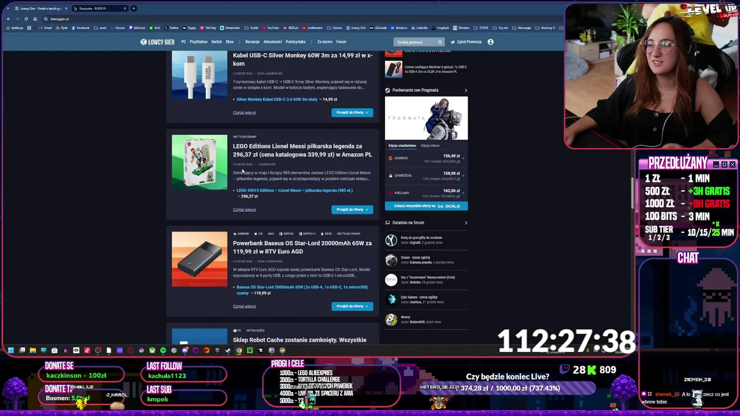Click the Windows Start button on the taskbar
The width and height of the screenshot is (740, 416).
point(11,350)
